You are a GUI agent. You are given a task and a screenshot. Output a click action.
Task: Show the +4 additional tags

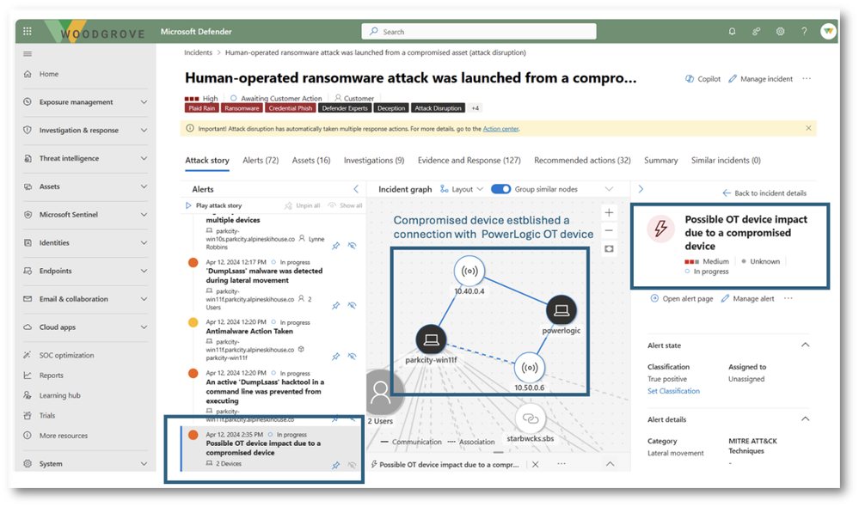475,108
